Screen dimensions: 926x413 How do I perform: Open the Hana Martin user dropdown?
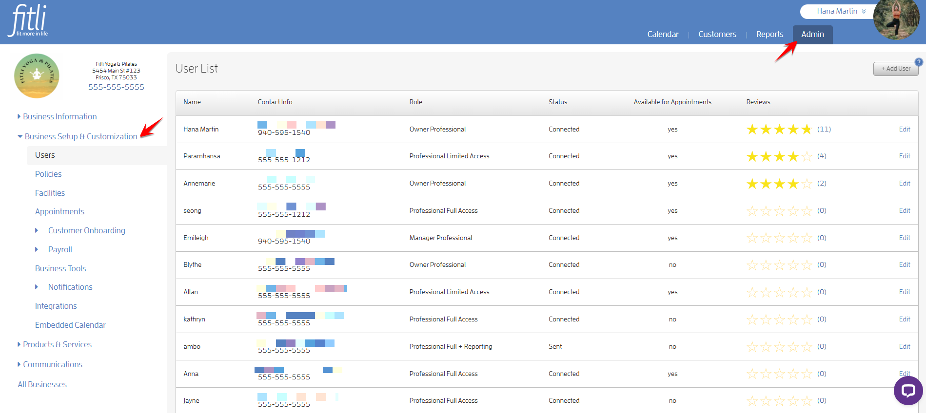841,11
